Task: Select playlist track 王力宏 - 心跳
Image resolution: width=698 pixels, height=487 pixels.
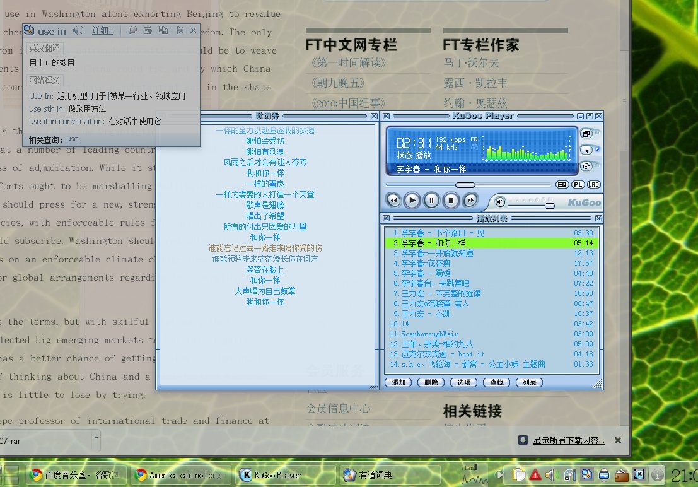Action: (x=492, y=314)
